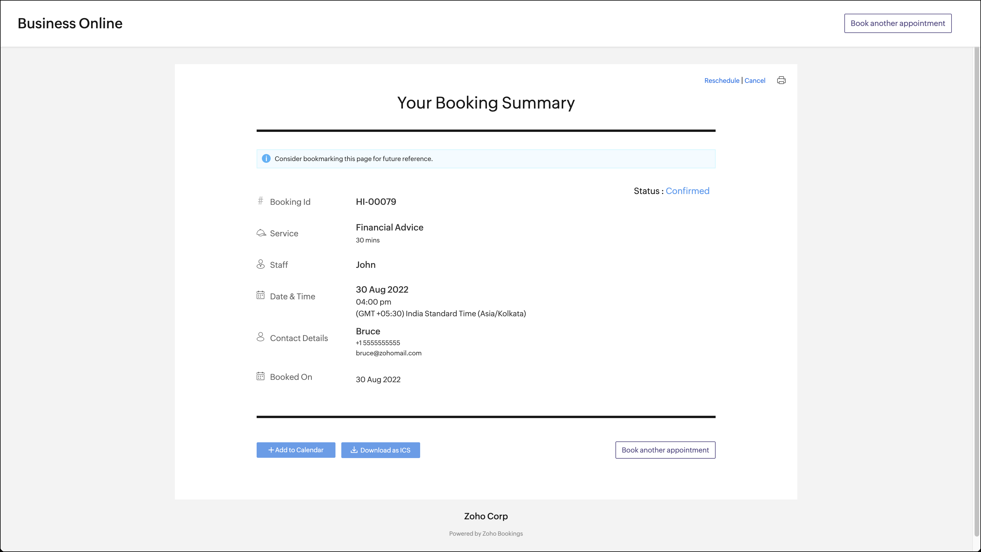Click the Cancel link
This screenshot has width=981, height=552.
(755, 81)
